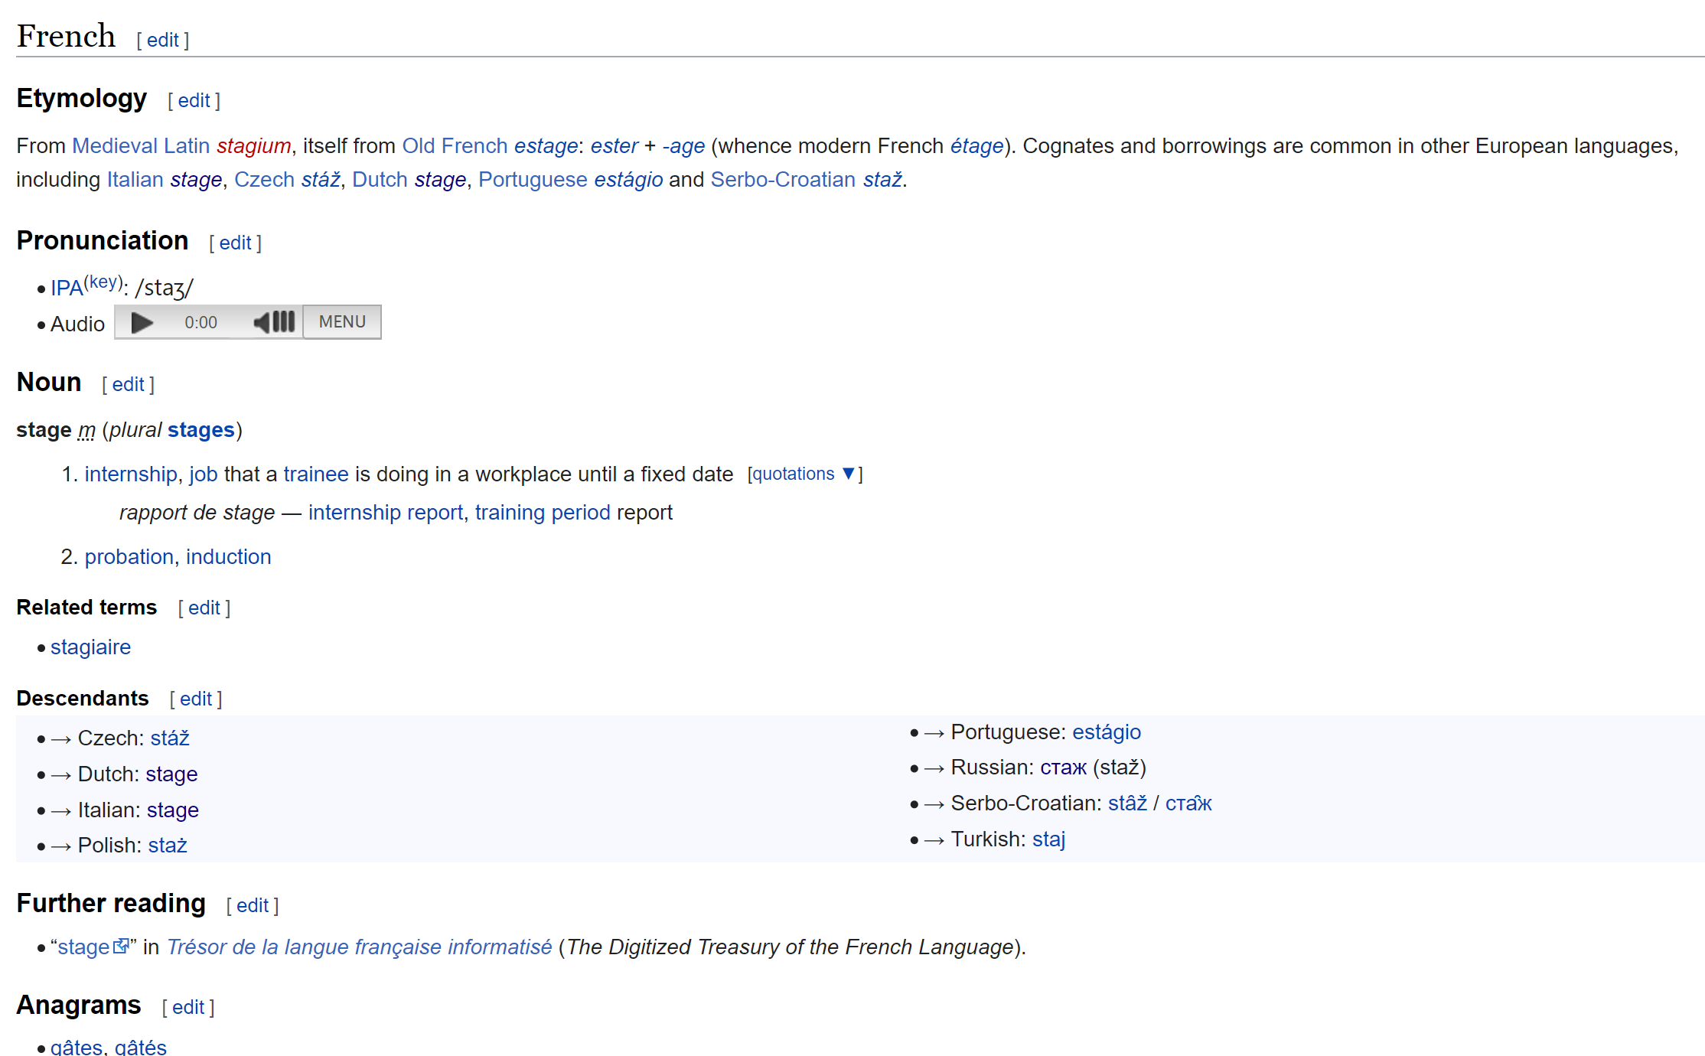Image resolution: width=1705 pixels, height=1056 pixels.
Task: Click the audio time display 0:00
Action: (200, 322)
